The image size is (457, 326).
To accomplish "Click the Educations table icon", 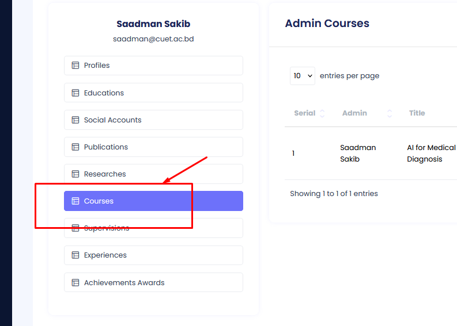I will pyautogui.click(x=75, y=93).
